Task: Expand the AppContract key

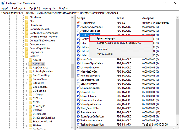Action: tap(27, 68)
